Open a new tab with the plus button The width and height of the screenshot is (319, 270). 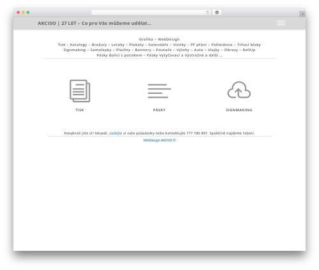click(x=302, y=14)
